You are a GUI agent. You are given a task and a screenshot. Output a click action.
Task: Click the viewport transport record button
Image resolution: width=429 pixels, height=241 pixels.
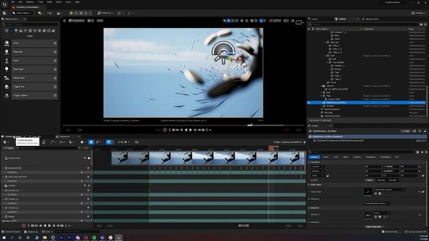(x=165, y=130)
